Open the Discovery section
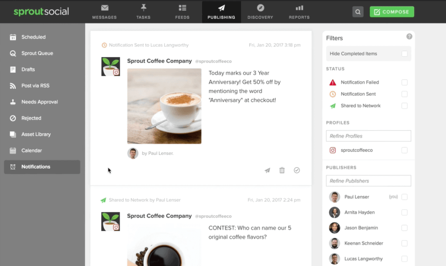The height and width of the screenshot is (266, 446). click(x=260, y=12)
